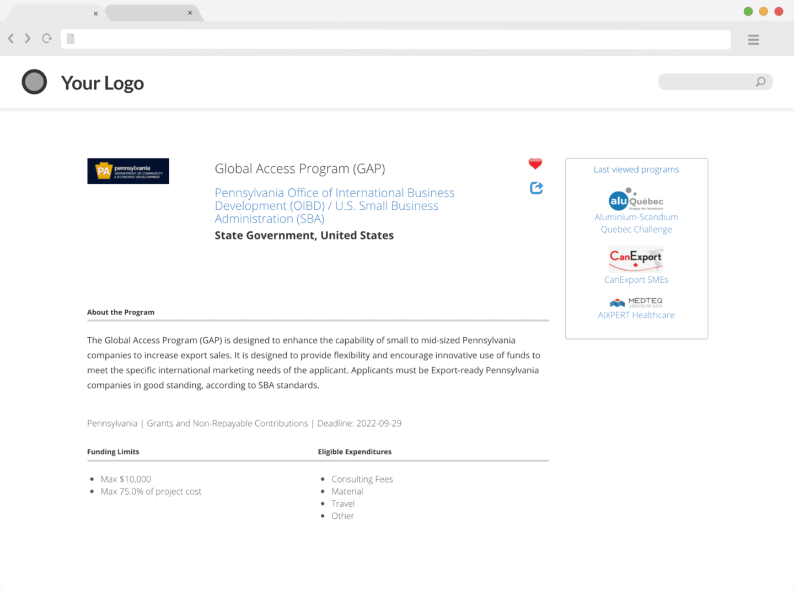This screenshot has height=594, width=794.
Task: Click the Max $10,000 list item
Action: [x=126, y=479]
